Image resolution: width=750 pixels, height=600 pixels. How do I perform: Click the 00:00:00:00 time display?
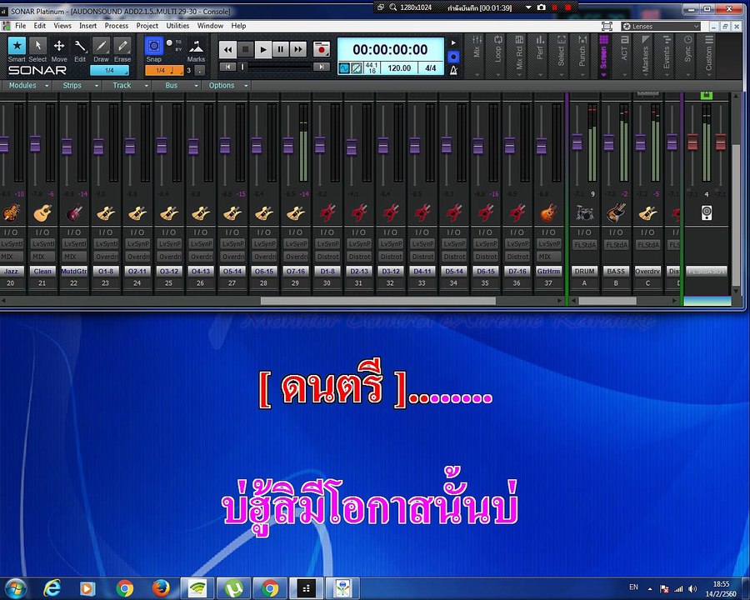click(x=390, y=50)
